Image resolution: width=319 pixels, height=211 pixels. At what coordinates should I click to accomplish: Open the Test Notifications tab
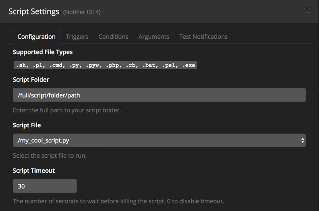coord(203,37)
